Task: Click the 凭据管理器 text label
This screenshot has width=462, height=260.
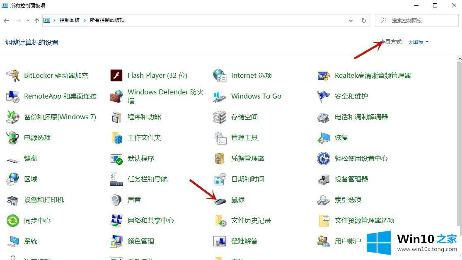Action: click(x=248, y=159)
